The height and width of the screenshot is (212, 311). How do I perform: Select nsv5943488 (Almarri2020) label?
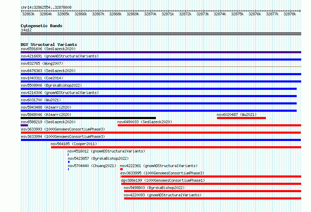click(46, 107)
